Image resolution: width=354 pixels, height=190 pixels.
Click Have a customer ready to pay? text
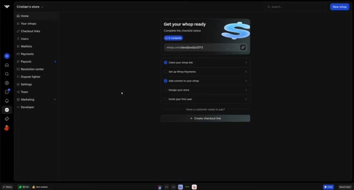[x=205, y=109]
